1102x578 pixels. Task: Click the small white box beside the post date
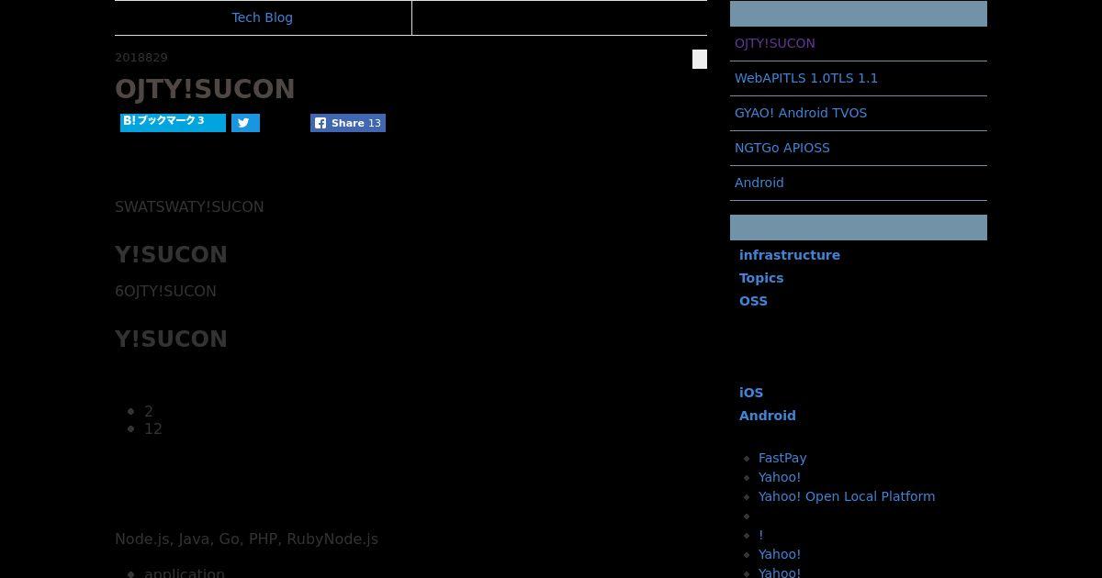[x=700, y=60]
